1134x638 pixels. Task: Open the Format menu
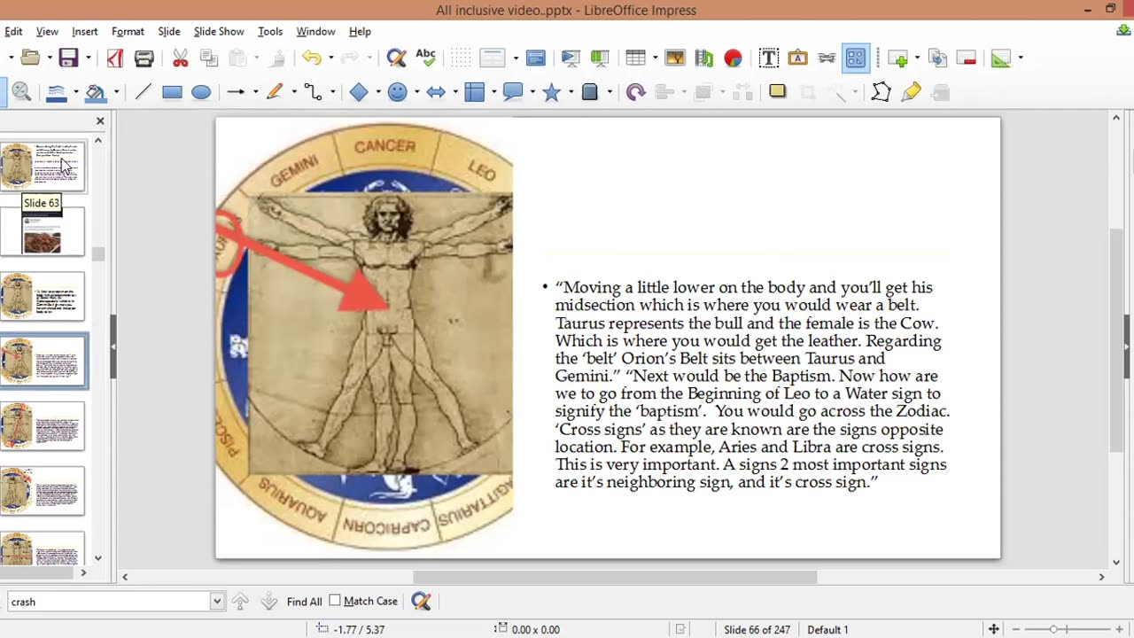pyautogui.click(x=128, y=32)
